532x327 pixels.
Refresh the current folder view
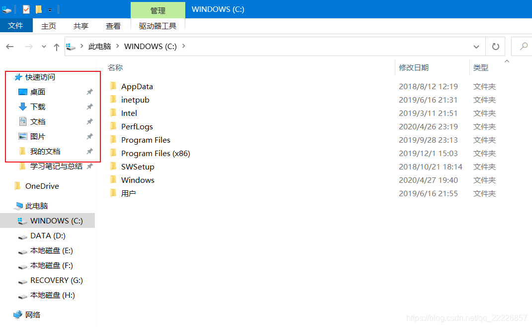pyautogui.click(x=495, y=47)
